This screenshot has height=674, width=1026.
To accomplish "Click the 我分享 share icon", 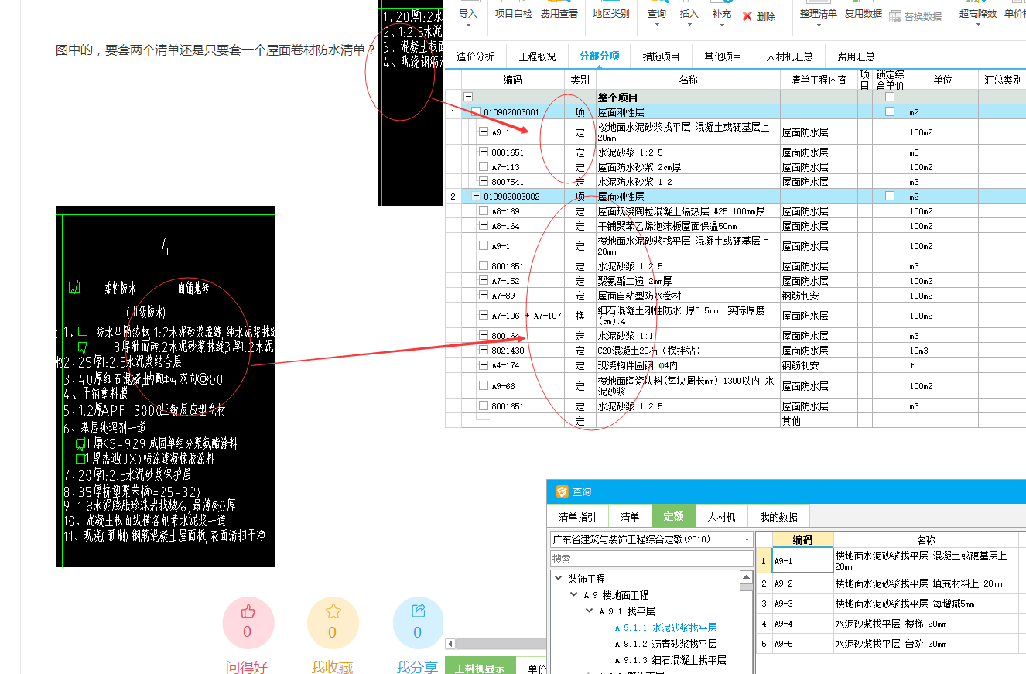I will coord(419,612).
